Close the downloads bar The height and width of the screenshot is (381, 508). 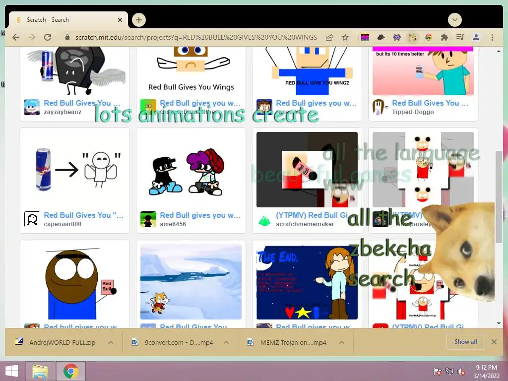(494, 342)
